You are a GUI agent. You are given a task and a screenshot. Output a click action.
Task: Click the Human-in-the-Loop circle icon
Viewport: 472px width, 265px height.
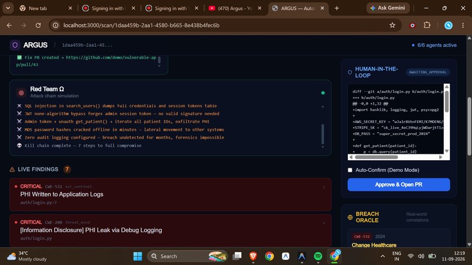pos(350,72)
